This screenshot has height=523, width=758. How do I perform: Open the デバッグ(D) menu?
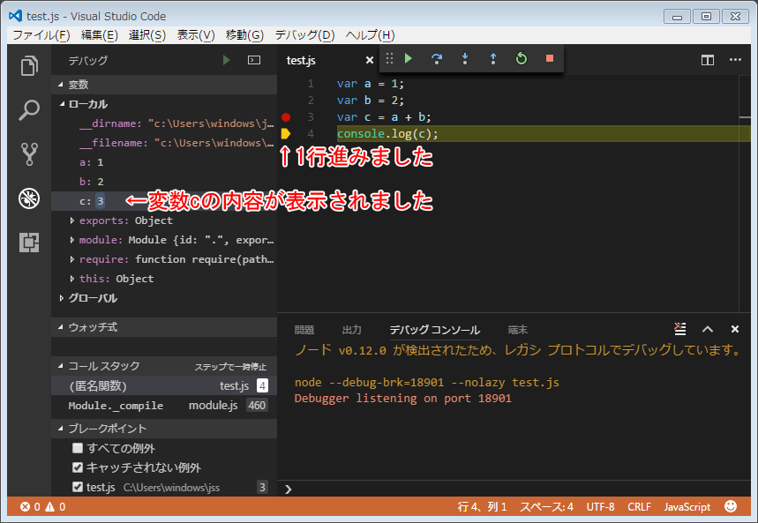pos(304,35)
